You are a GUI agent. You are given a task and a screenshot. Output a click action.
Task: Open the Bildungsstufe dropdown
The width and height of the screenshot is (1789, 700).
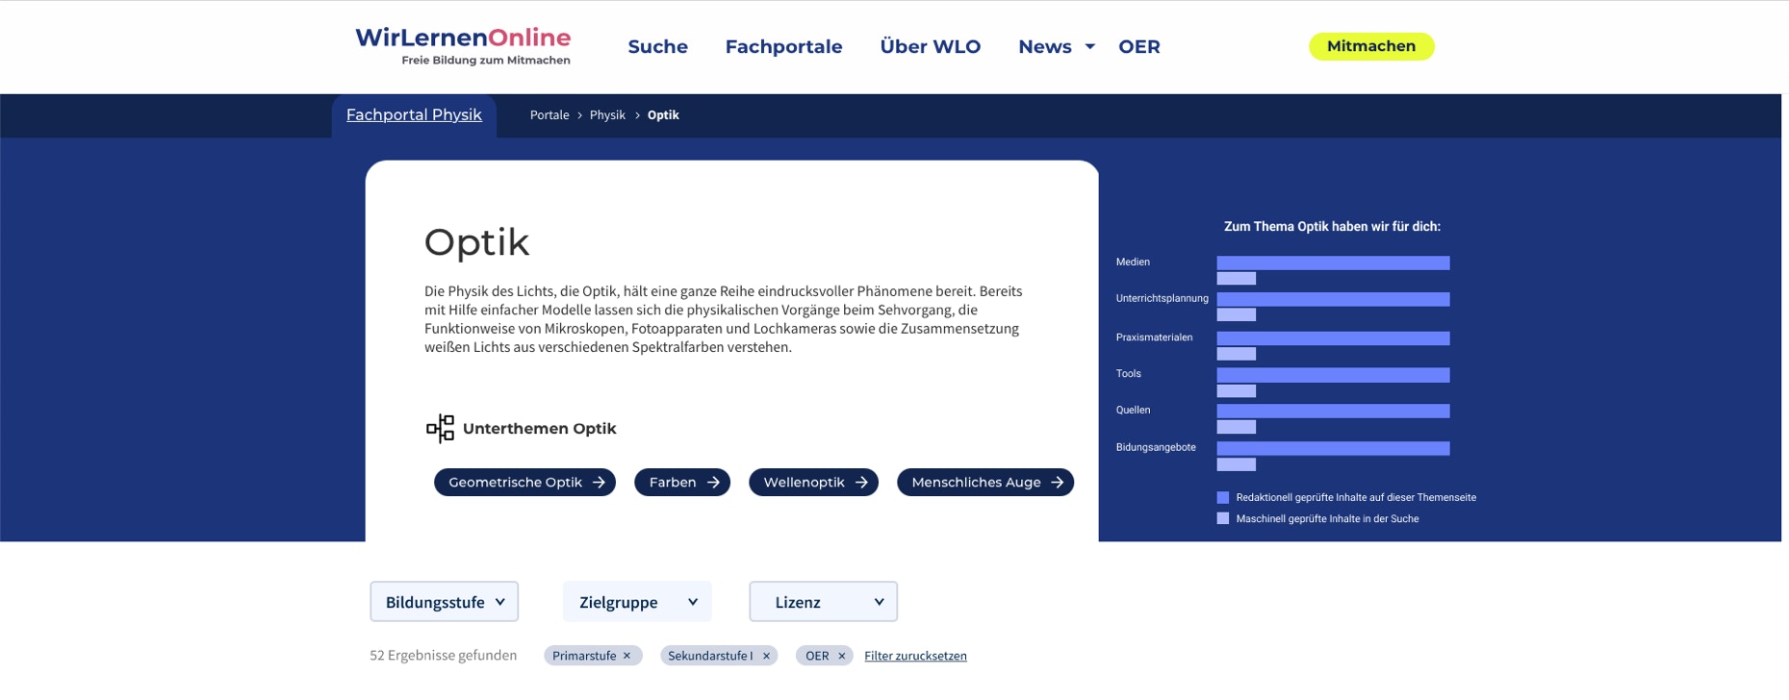[444, 602]
